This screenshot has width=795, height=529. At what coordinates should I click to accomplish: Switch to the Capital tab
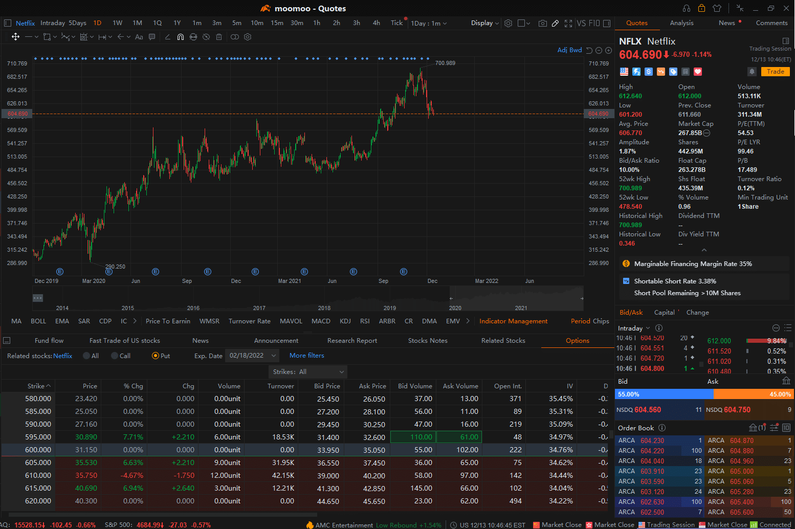(x=664, y=313)
